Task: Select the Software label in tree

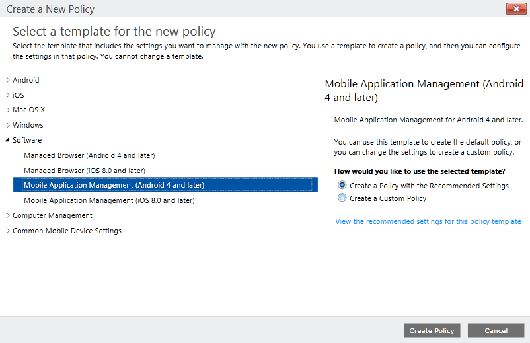Action: (27, 140)
